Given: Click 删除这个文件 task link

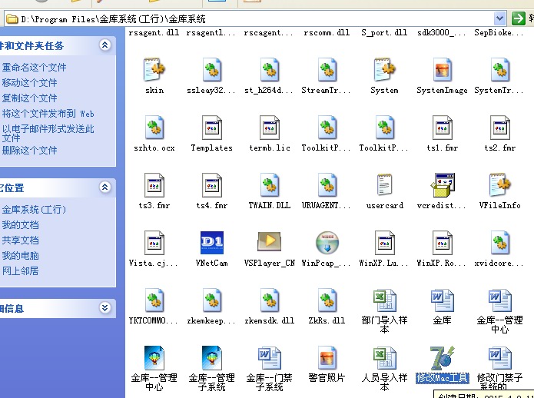Looking at the screenshot, I should 29,151.
